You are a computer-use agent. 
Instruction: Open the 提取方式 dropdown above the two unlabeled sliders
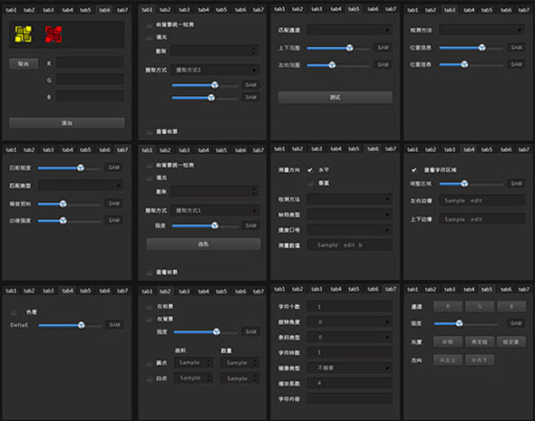click(215, 70)
